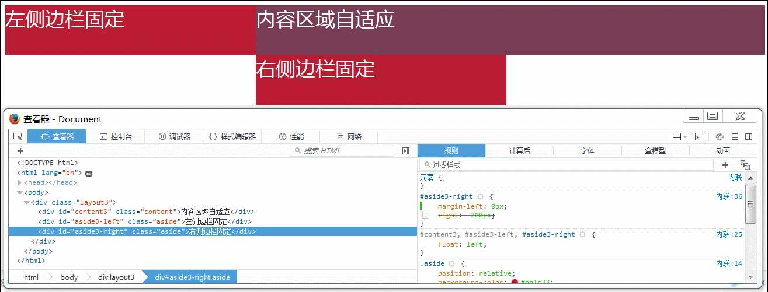Screen dimensions: 768x292
Task: Highlight selector icon next to #aside3-right rule
Action: 481,197
